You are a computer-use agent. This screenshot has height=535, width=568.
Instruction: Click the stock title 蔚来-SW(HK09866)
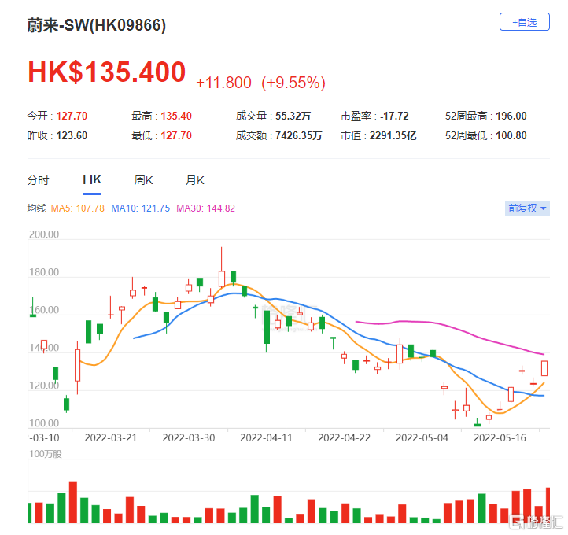pos(97,25)
